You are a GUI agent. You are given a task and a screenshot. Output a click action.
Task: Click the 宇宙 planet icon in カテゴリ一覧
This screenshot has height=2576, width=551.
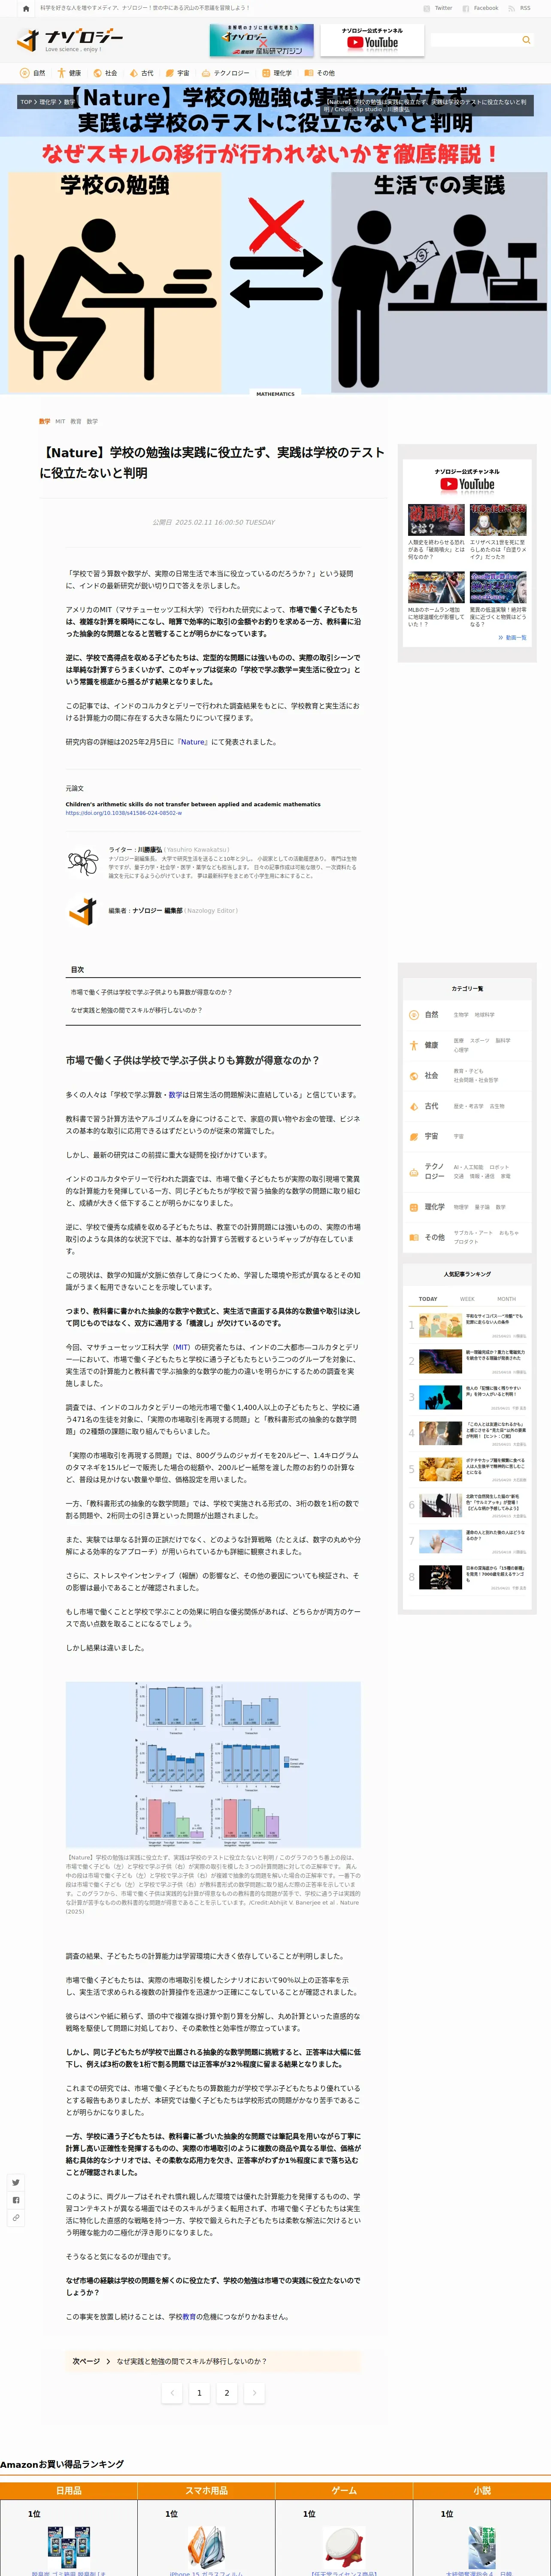(414, 1136)
